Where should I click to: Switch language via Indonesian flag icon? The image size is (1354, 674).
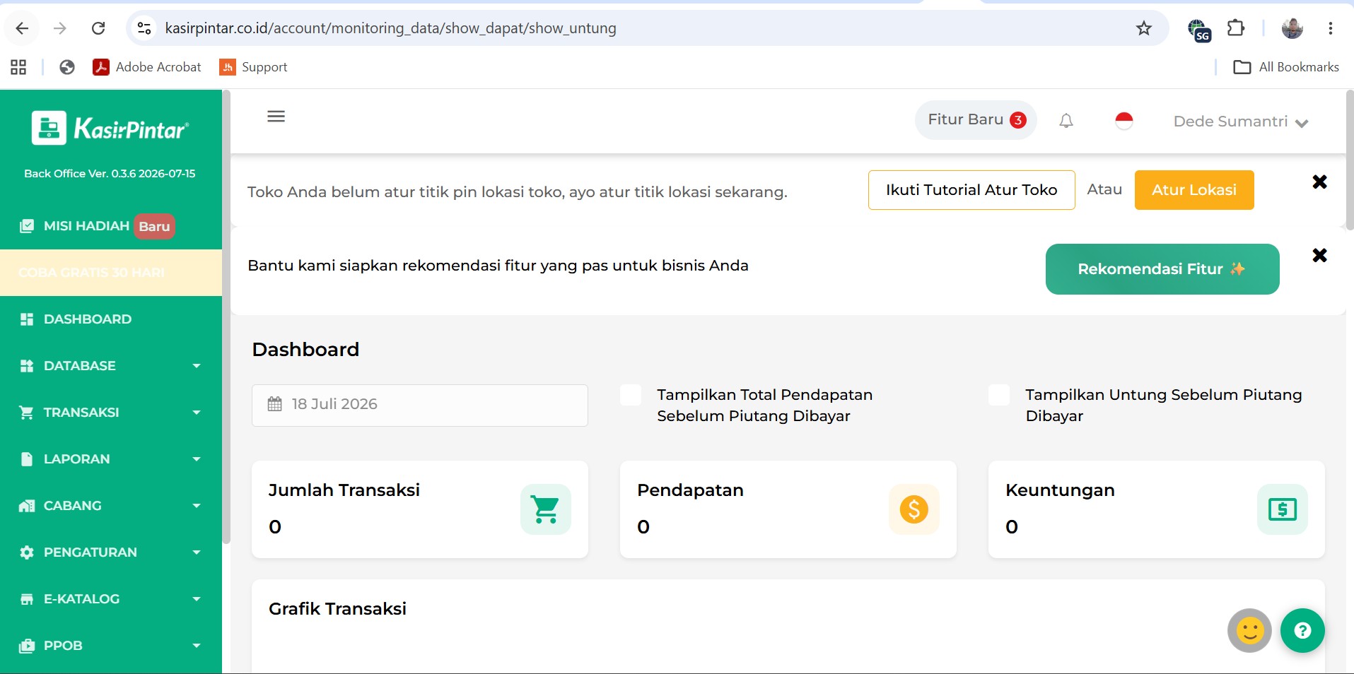1124,121
